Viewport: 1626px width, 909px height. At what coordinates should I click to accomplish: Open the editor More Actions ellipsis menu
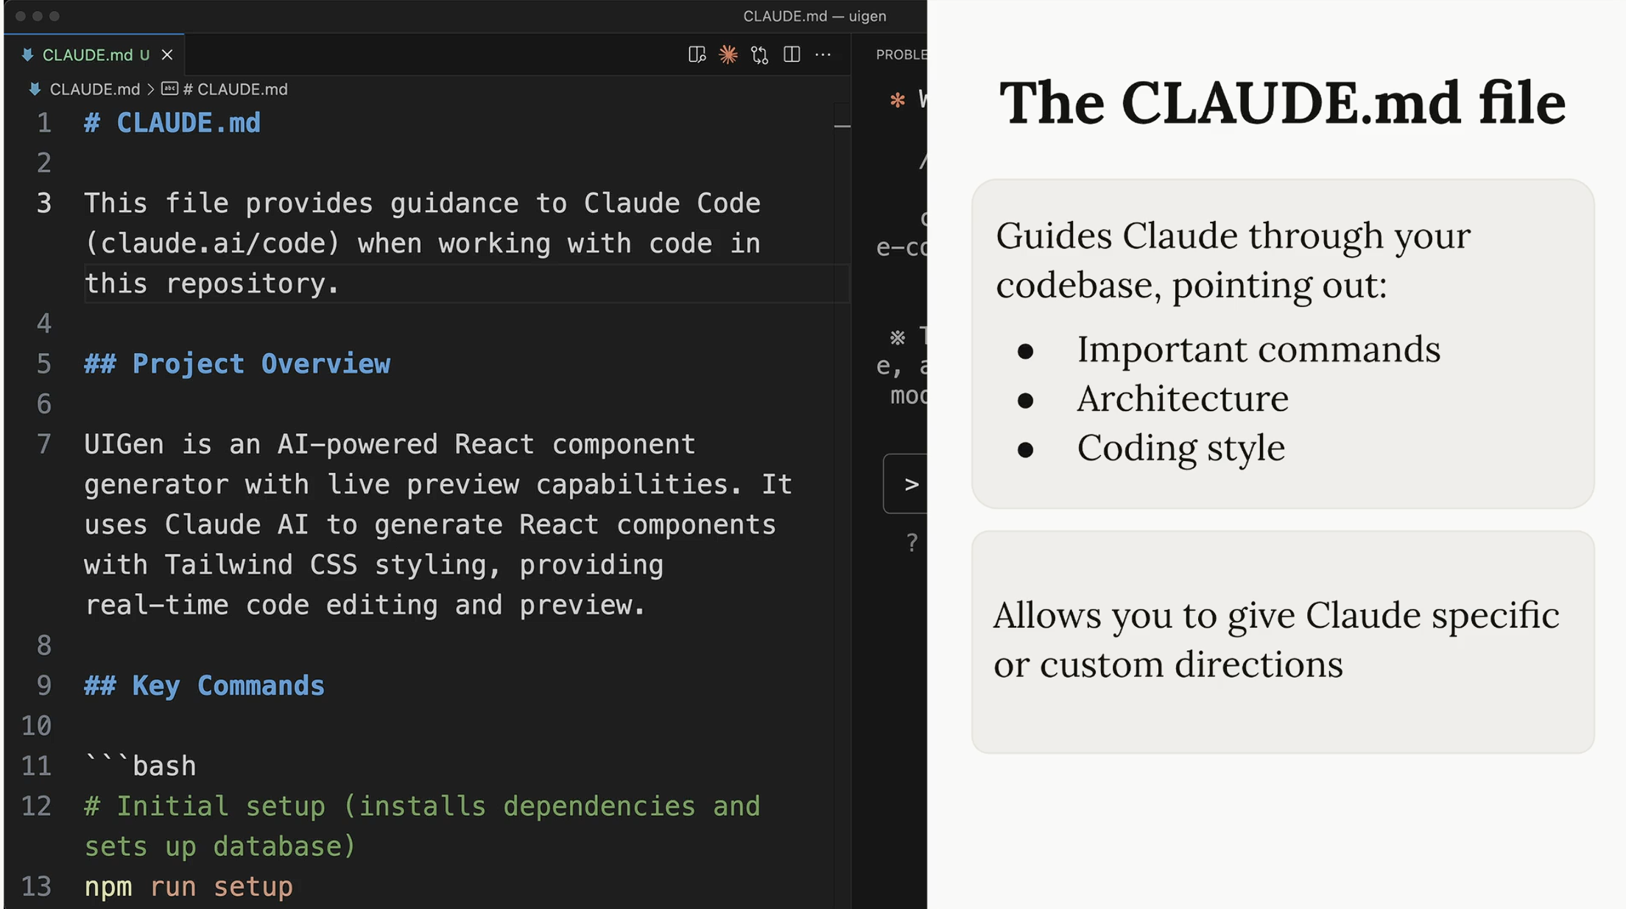[x=823, y=55]
